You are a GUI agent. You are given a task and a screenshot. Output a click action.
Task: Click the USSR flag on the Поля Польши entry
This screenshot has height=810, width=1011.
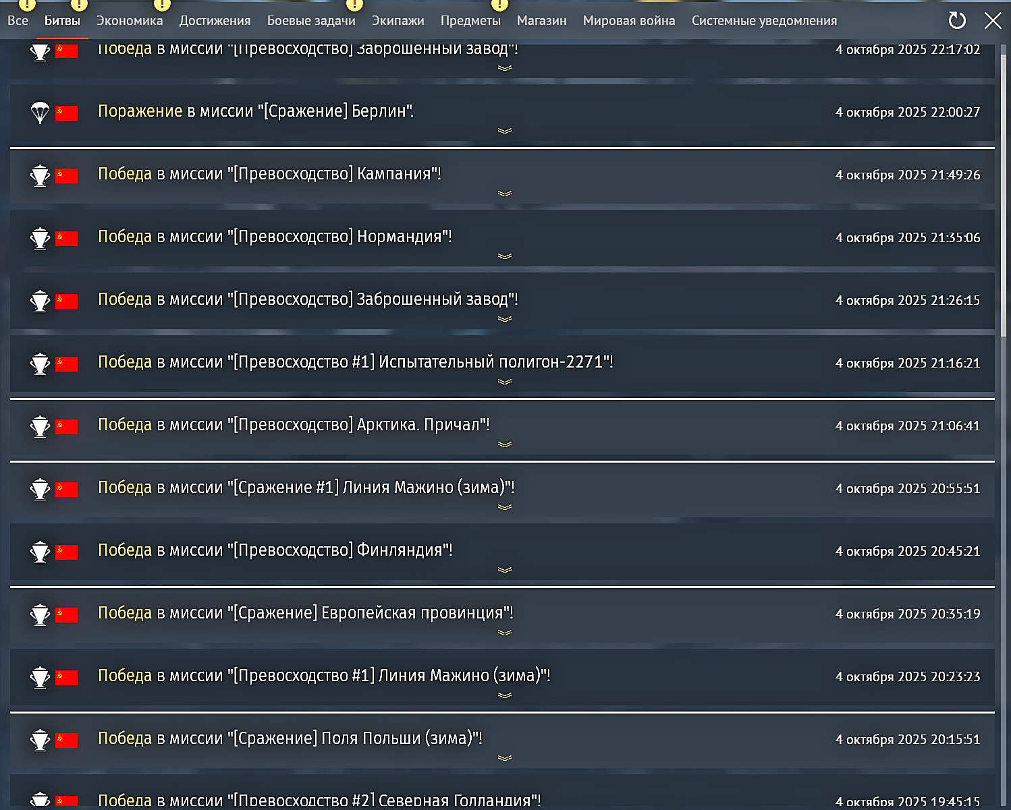[67, 740]
